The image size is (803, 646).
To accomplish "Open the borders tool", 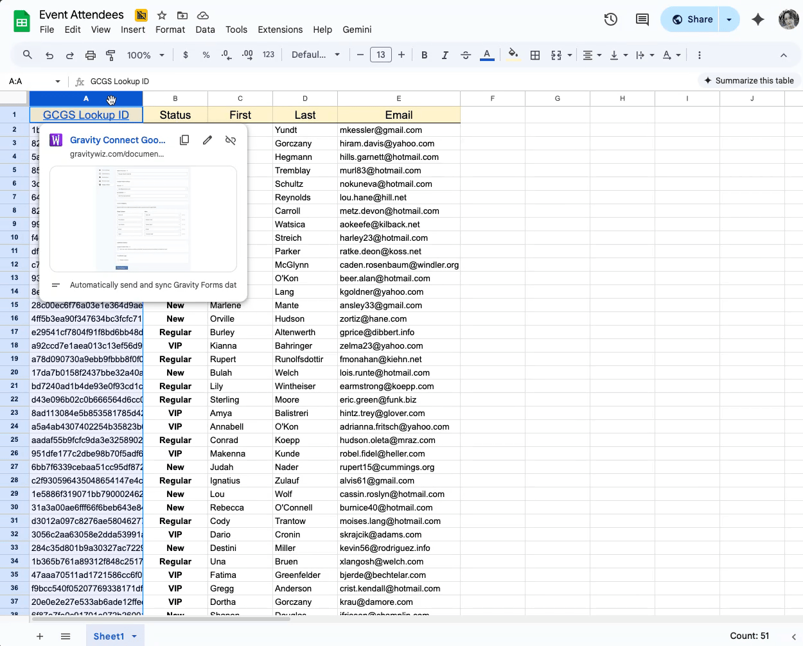I will point(535,55).
